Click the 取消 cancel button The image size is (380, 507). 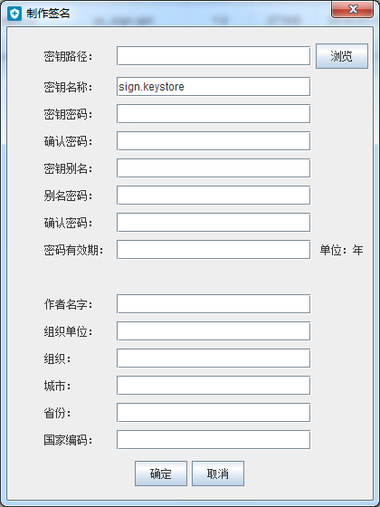pyautogui.click(x=218, y=474)
